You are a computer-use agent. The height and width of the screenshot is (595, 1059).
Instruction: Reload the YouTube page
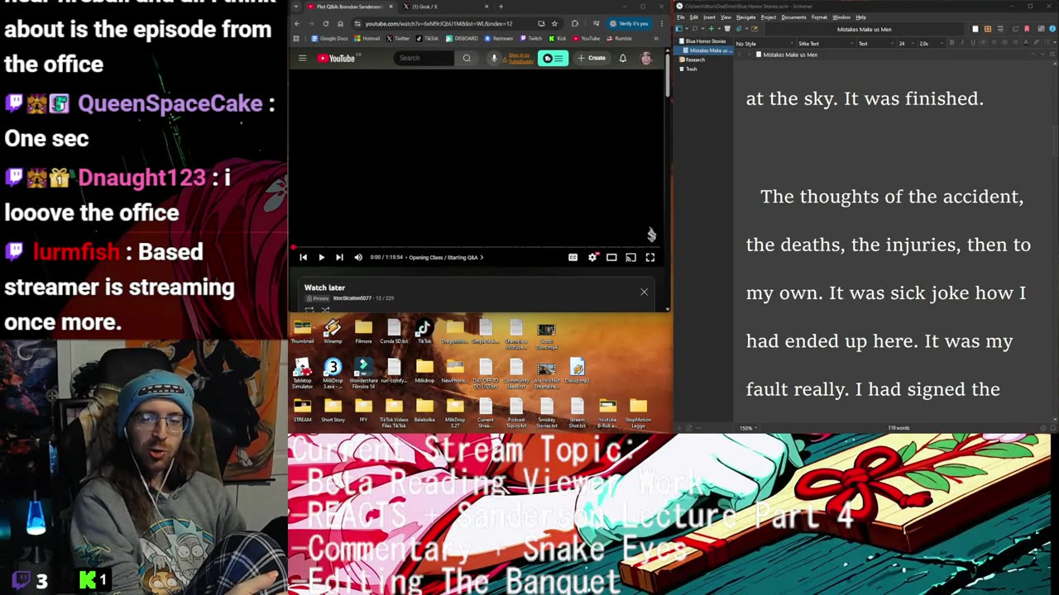pos(326,23)
